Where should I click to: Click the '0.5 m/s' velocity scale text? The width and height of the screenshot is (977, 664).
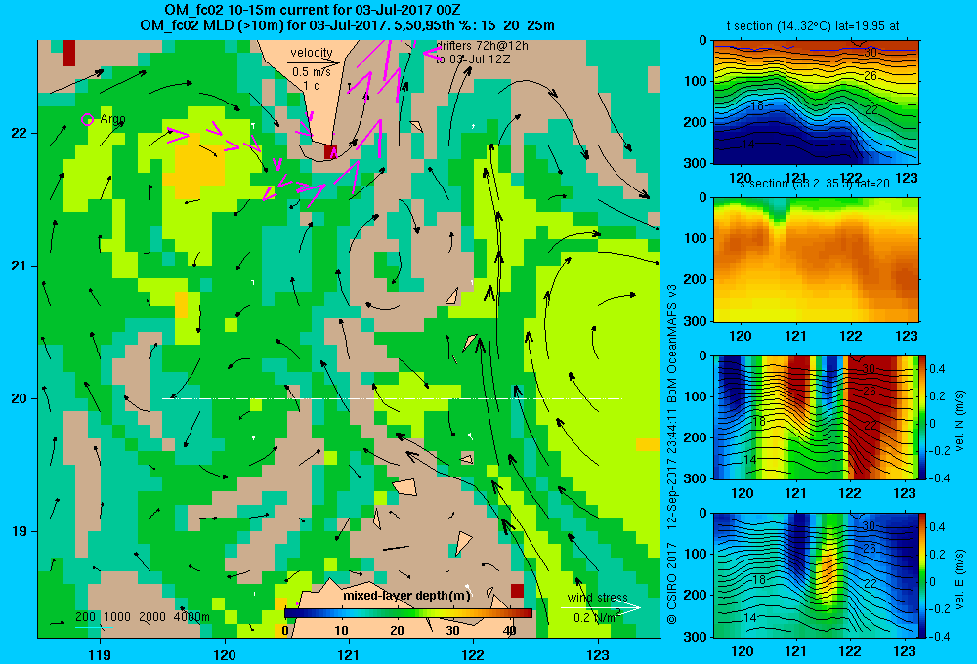[312, 72]
